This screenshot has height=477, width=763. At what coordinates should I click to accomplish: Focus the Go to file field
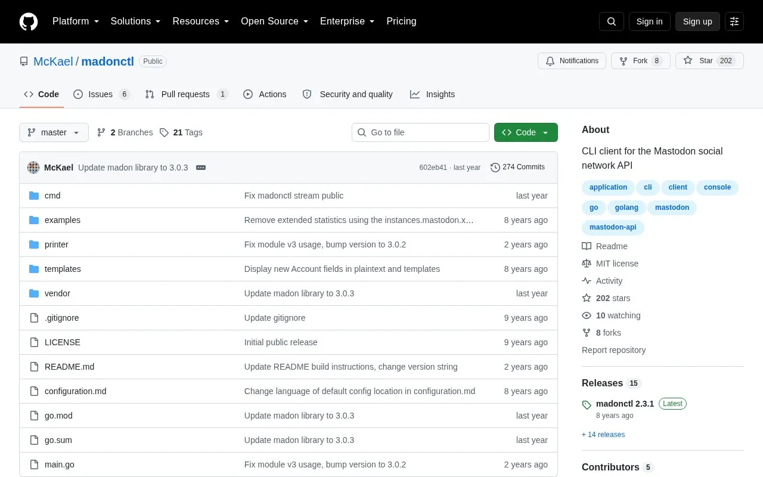coord(420,132)
